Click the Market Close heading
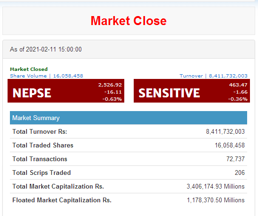Screen dimensions: 258x216 tap(129, 21)
